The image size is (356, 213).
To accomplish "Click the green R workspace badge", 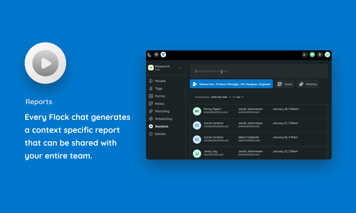I will click(151, 68).
